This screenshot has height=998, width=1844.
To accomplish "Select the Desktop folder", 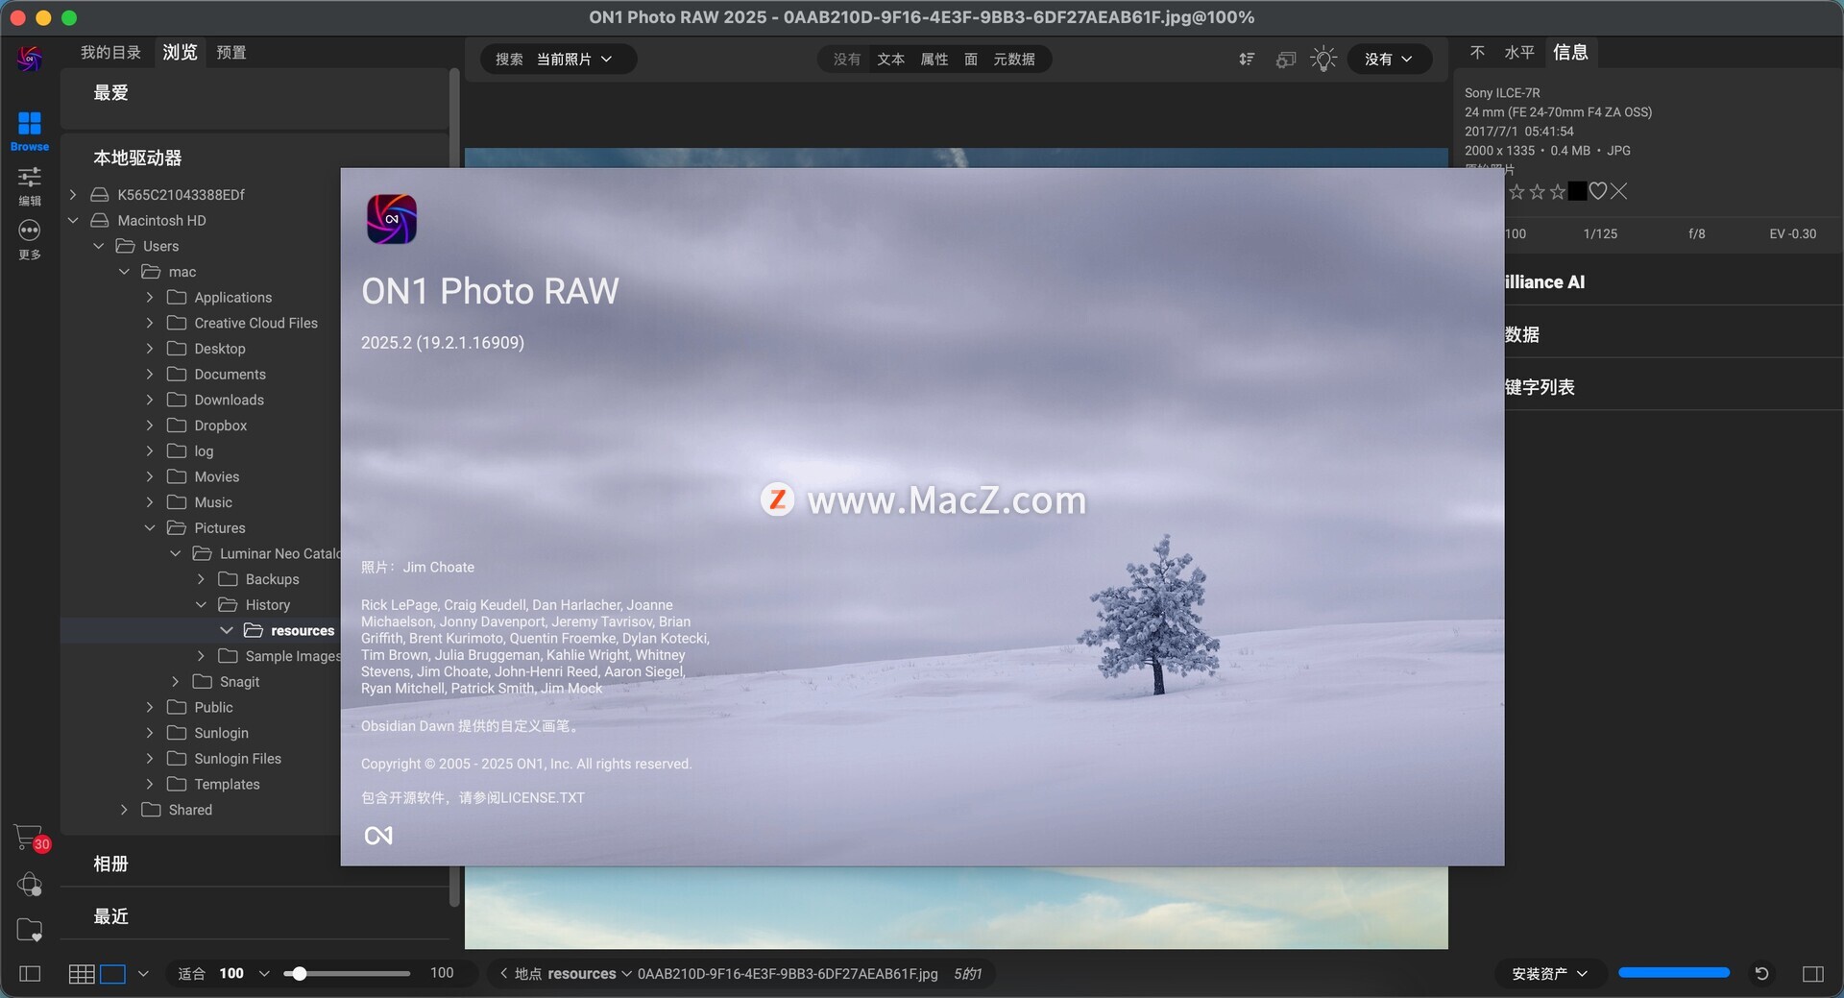I will tap(220, 349).
